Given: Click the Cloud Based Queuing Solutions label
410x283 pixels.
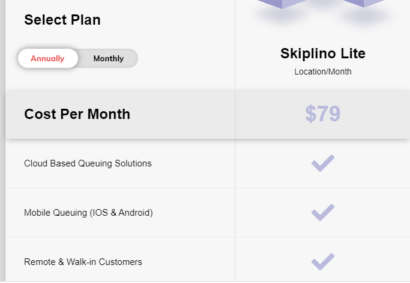Looking at the screenshot, I should point(88,163).
